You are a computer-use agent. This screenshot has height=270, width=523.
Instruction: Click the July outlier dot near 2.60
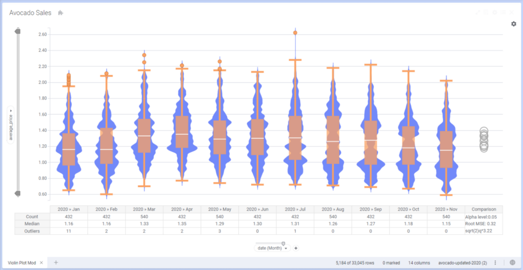295,33
